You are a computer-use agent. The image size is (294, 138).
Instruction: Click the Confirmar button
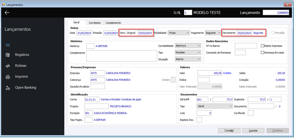[277, 131]
